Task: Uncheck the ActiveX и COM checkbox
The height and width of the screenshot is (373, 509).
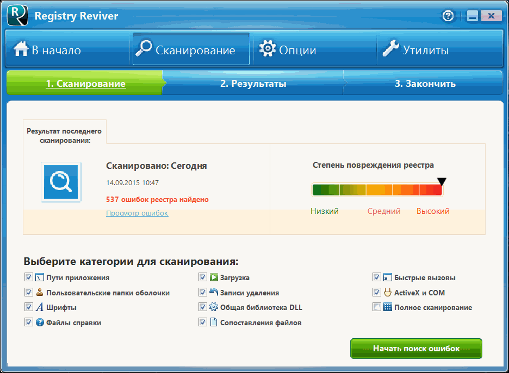Action: click(376, 292)
